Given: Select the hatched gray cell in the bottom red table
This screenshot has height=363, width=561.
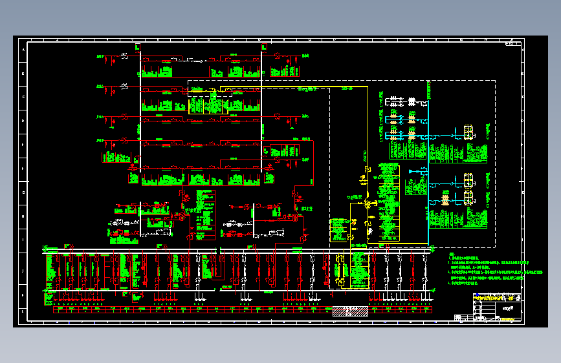Looking at the screenshot, I should point(350,311).
